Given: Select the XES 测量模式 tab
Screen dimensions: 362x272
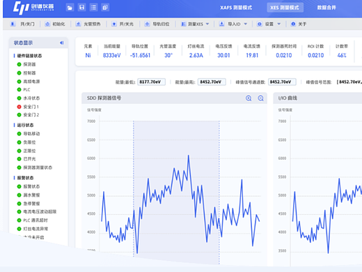Looking at the screenshot, I should click(285, 8).
